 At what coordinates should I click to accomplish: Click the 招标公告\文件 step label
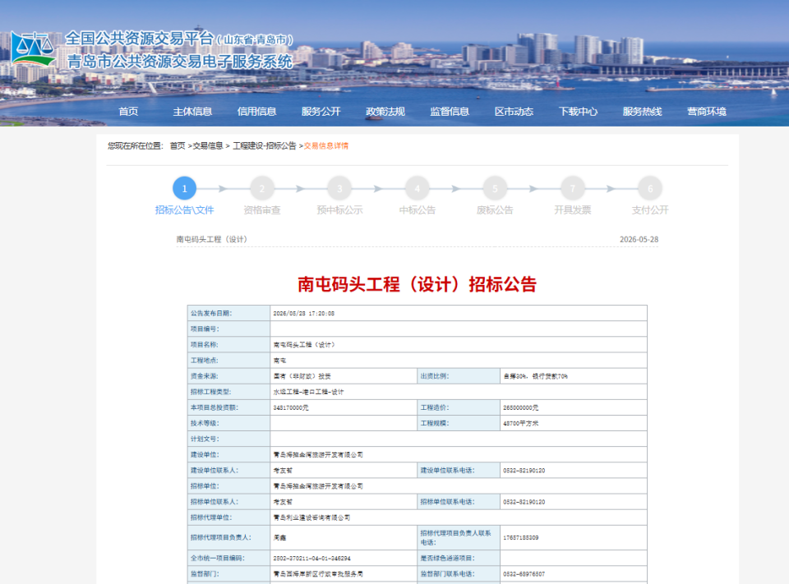click(185, 210)
